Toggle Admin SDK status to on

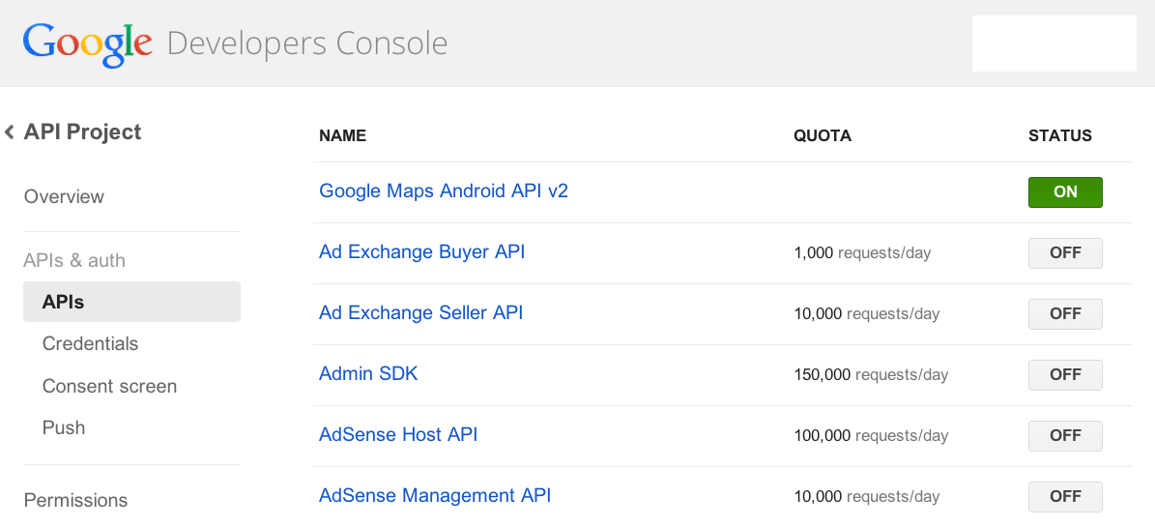pyautogui.click(x=1065, y=375)
